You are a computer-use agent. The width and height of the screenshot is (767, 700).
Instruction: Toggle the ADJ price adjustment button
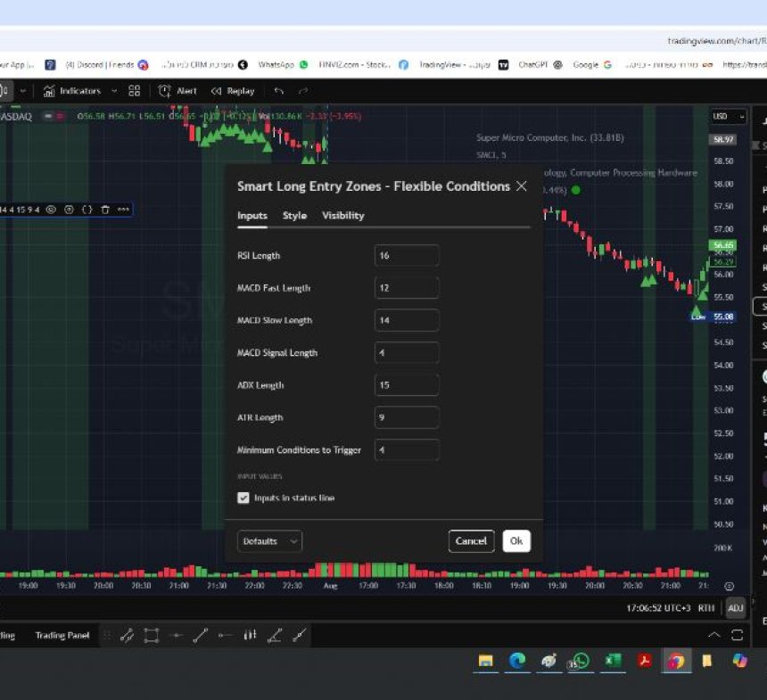735,608
